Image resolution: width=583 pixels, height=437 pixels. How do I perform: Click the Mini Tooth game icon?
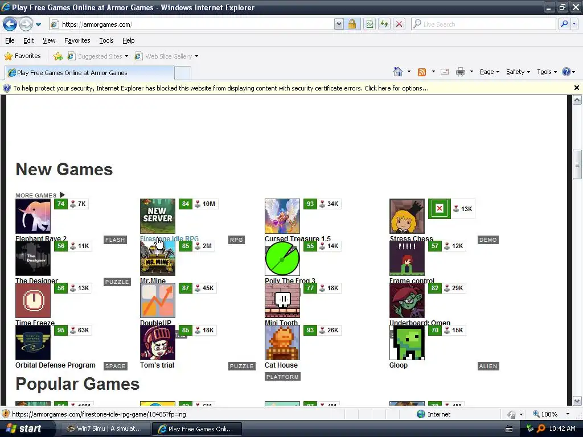click(x=282, y=300)
